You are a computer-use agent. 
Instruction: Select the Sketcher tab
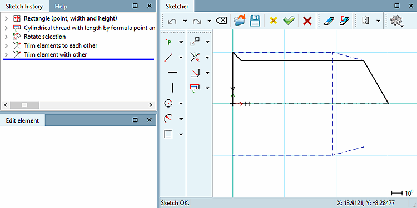pyautogui.click(x=177, y=6)
